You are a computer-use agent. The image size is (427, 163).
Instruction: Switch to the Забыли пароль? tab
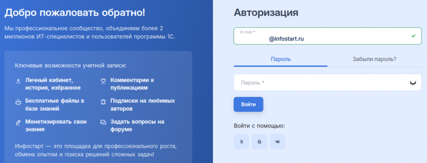point(374,59)
